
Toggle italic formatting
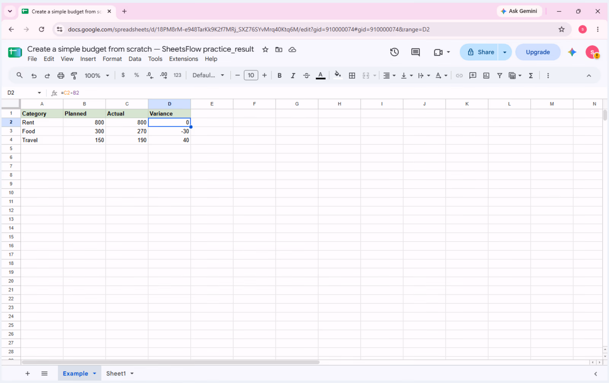pos(293,76)
